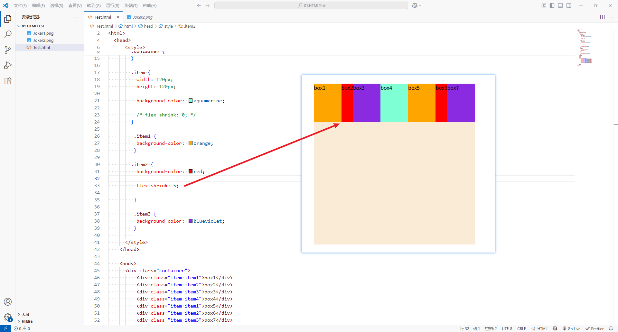Open the Extensions view
The height and width of the screenshot is (332, 618).
8,81
